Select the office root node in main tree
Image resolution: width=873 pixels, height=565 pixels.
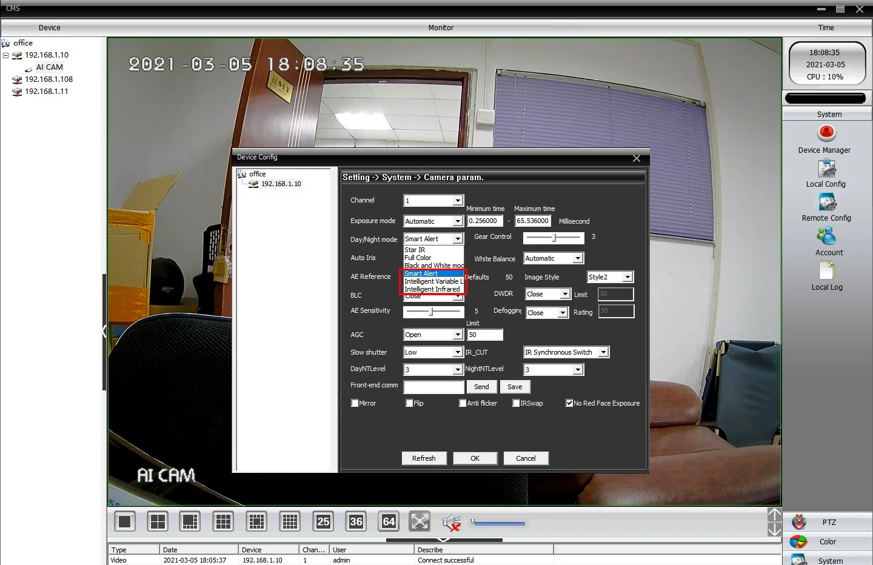coord(23,42)
